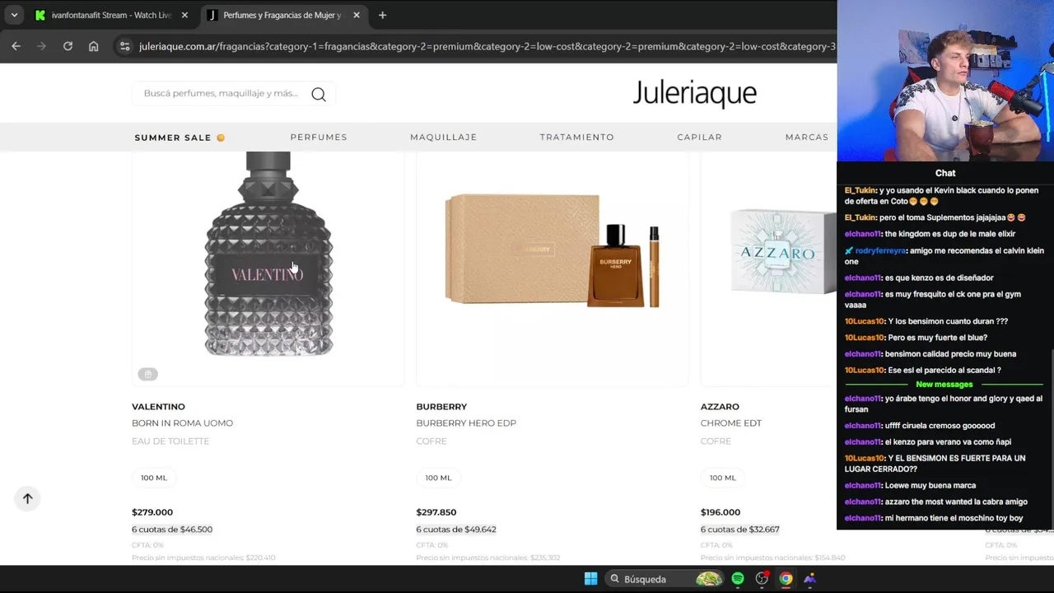Screen dimensions: 1054x593
Task: Click the streamer webcam overlay
Action: [x=945, y=81]
